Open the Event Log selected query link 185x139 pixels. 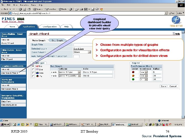click(78, 49)
